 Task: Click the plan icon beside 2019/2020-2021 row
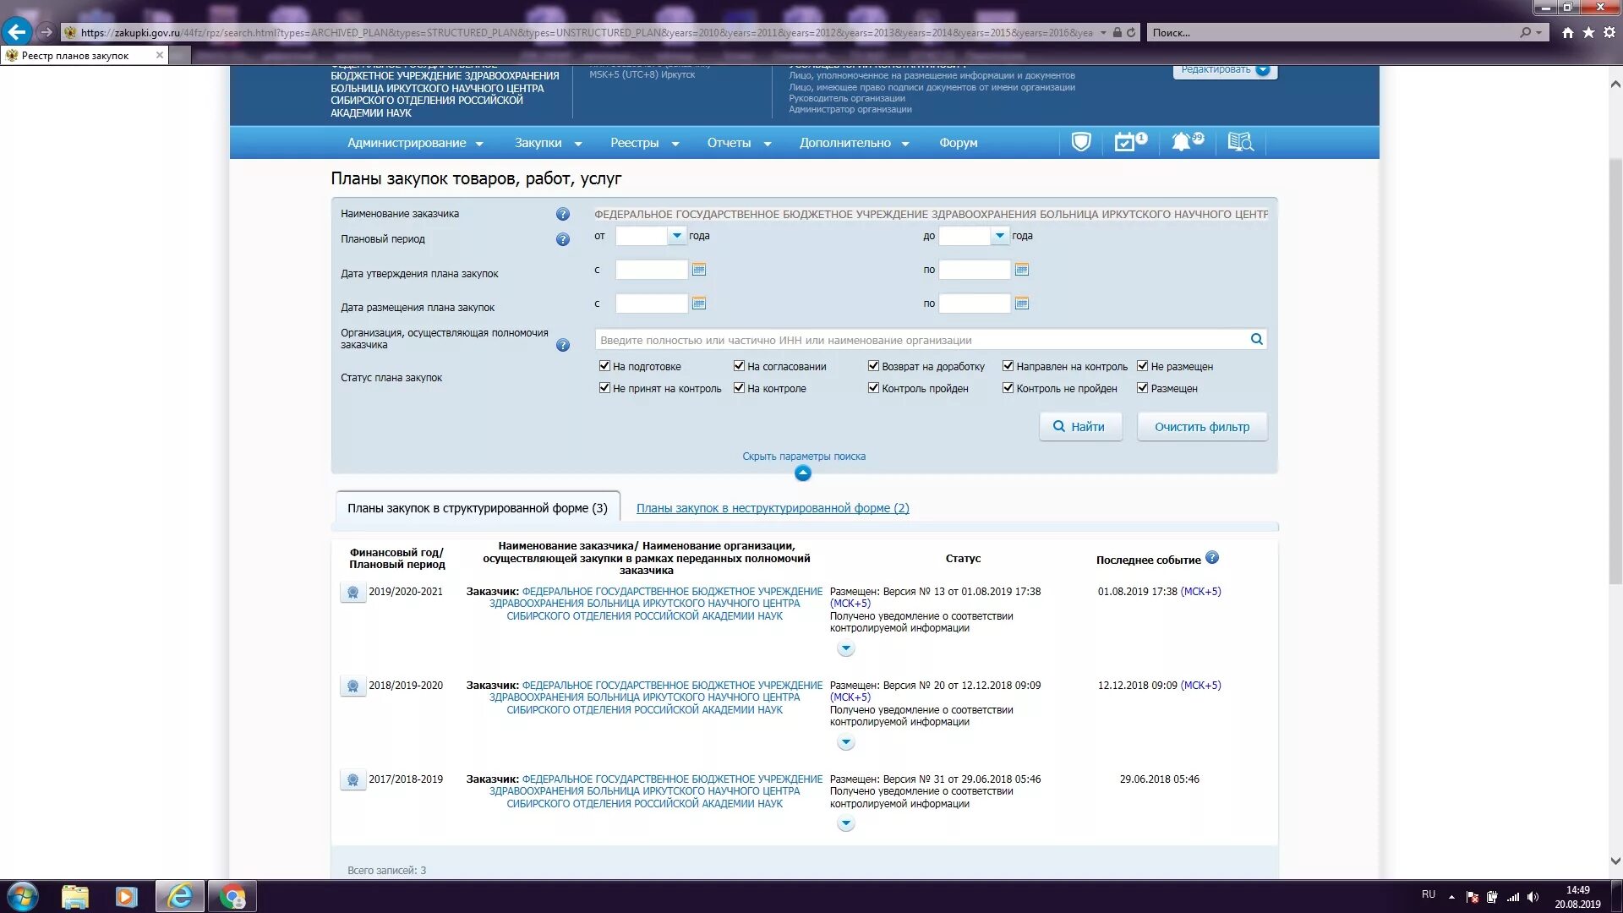pos(352,593)
